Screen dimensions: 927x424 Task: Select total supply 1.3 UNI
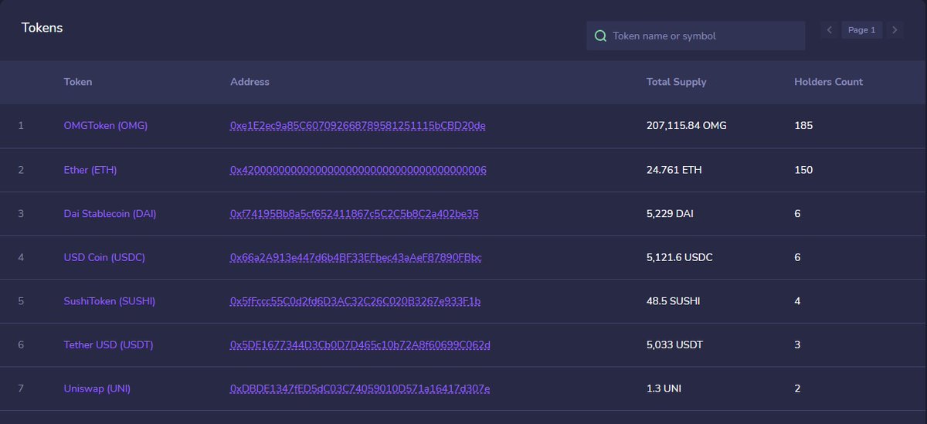click(664, 388)
